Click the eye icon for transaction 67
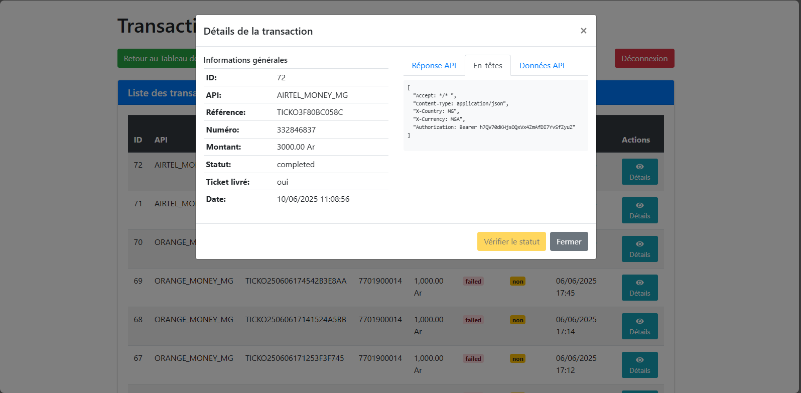 pos(639,360)
